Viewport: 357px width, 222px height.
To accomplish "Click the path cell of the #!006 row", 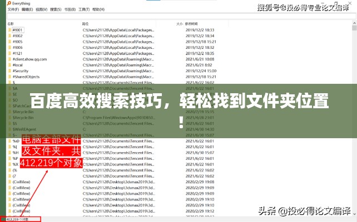I will tap(118, 48).
